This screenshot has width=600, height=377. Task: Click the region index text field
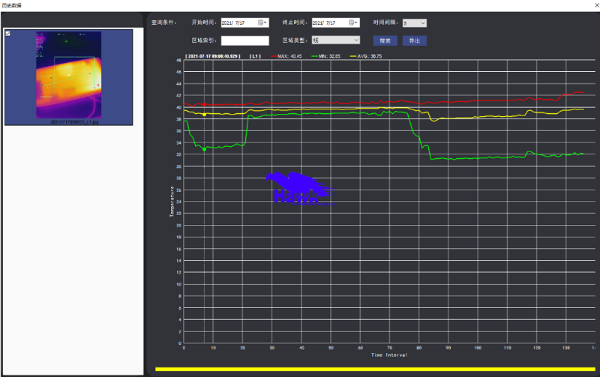click(x=244, y=40)
